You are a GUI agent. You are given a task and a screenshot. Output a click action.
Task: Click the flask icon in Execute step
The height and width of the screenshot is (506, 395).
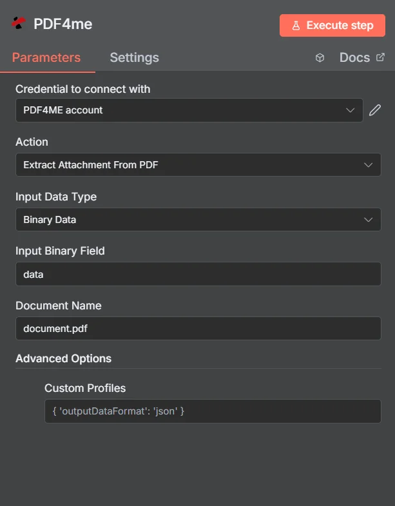(296, 26)
